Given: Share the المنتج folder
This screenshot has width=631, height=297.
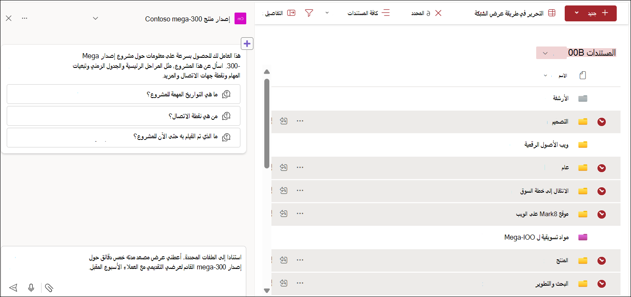Looking at the screenshot, I should tap(284, 260).
